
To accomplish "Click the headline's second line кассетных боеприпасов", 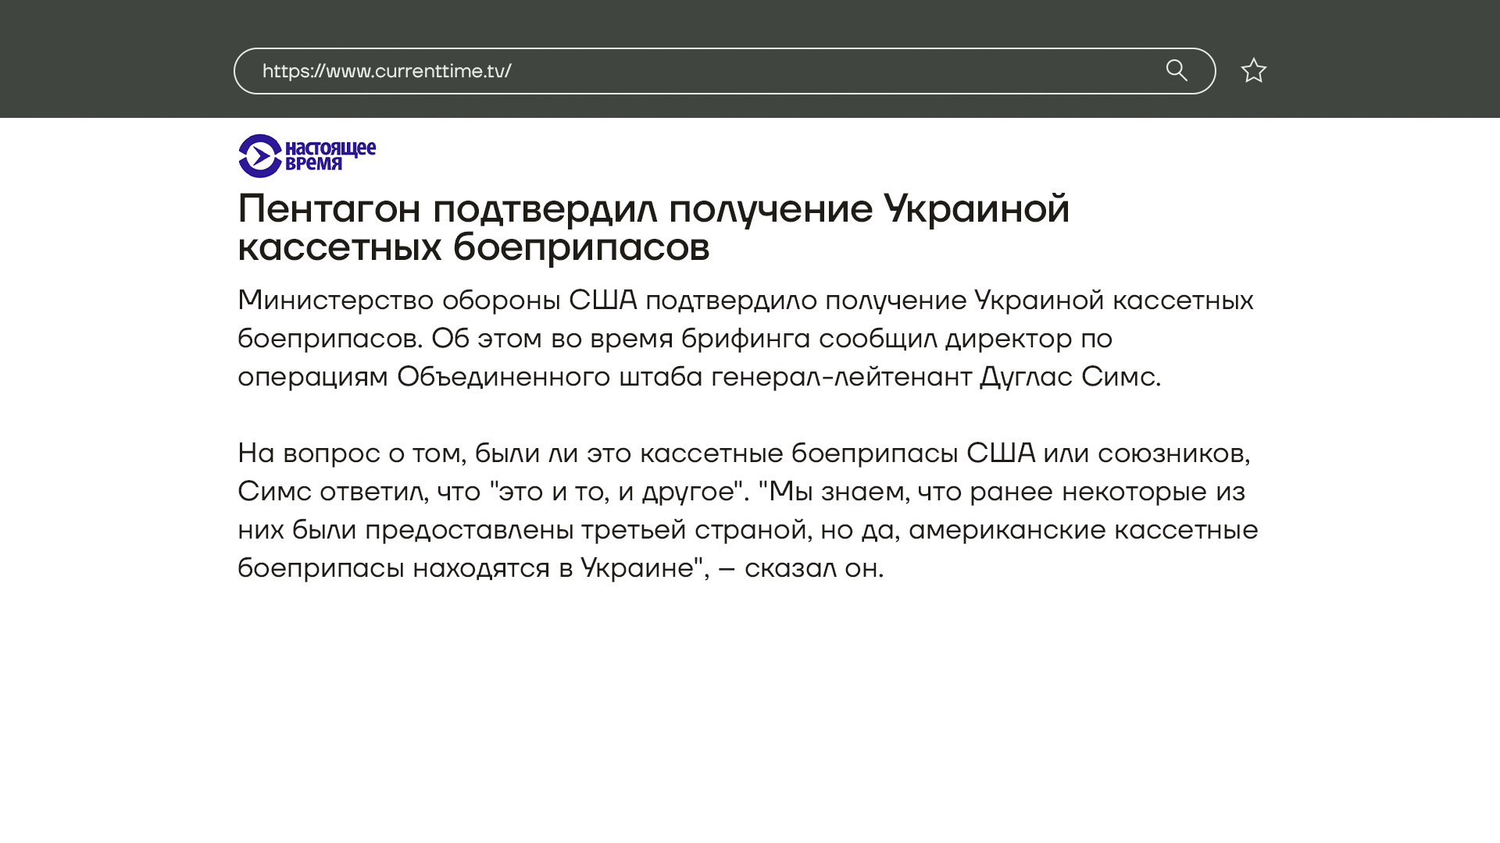I will tap(473, 247).
